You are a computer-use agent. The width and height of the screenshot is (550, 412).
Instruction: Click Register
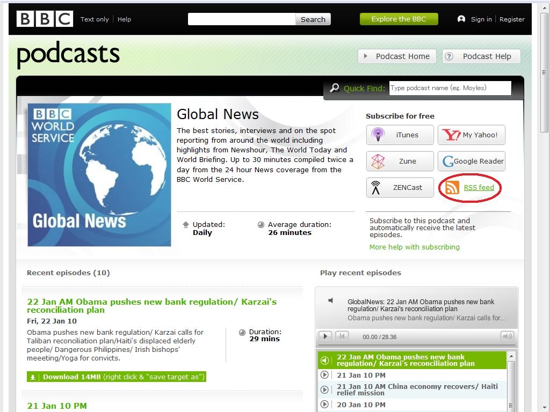(512, 19)
